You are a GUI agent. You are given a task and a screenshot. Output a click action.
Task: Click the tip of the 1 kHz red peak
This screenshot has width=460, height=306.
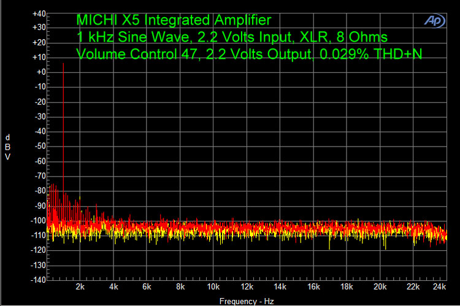(63, 63)
